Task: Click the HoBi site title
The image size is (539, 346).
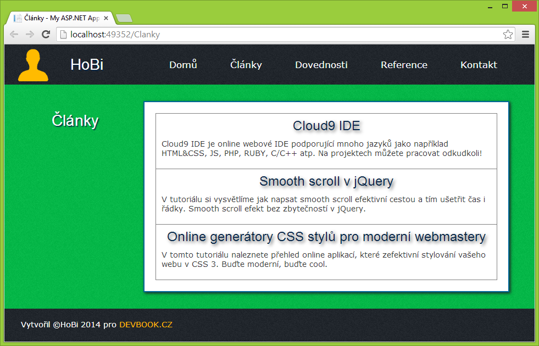Action: click(86, 64)
